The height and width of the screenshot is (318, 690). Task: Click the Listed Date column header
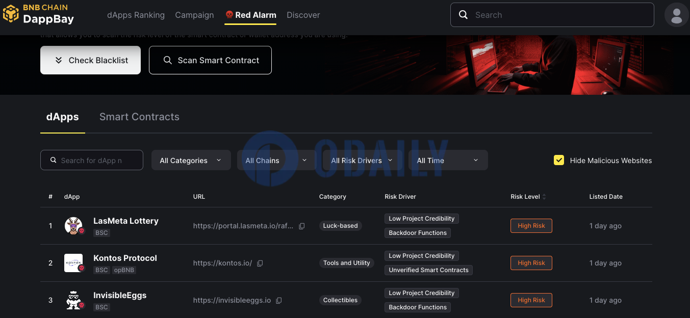coord(606,197)
